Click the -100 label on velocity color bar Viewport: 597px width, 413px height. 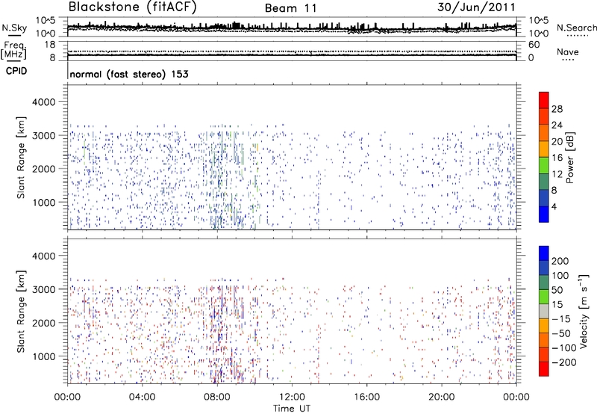(564, 348)
